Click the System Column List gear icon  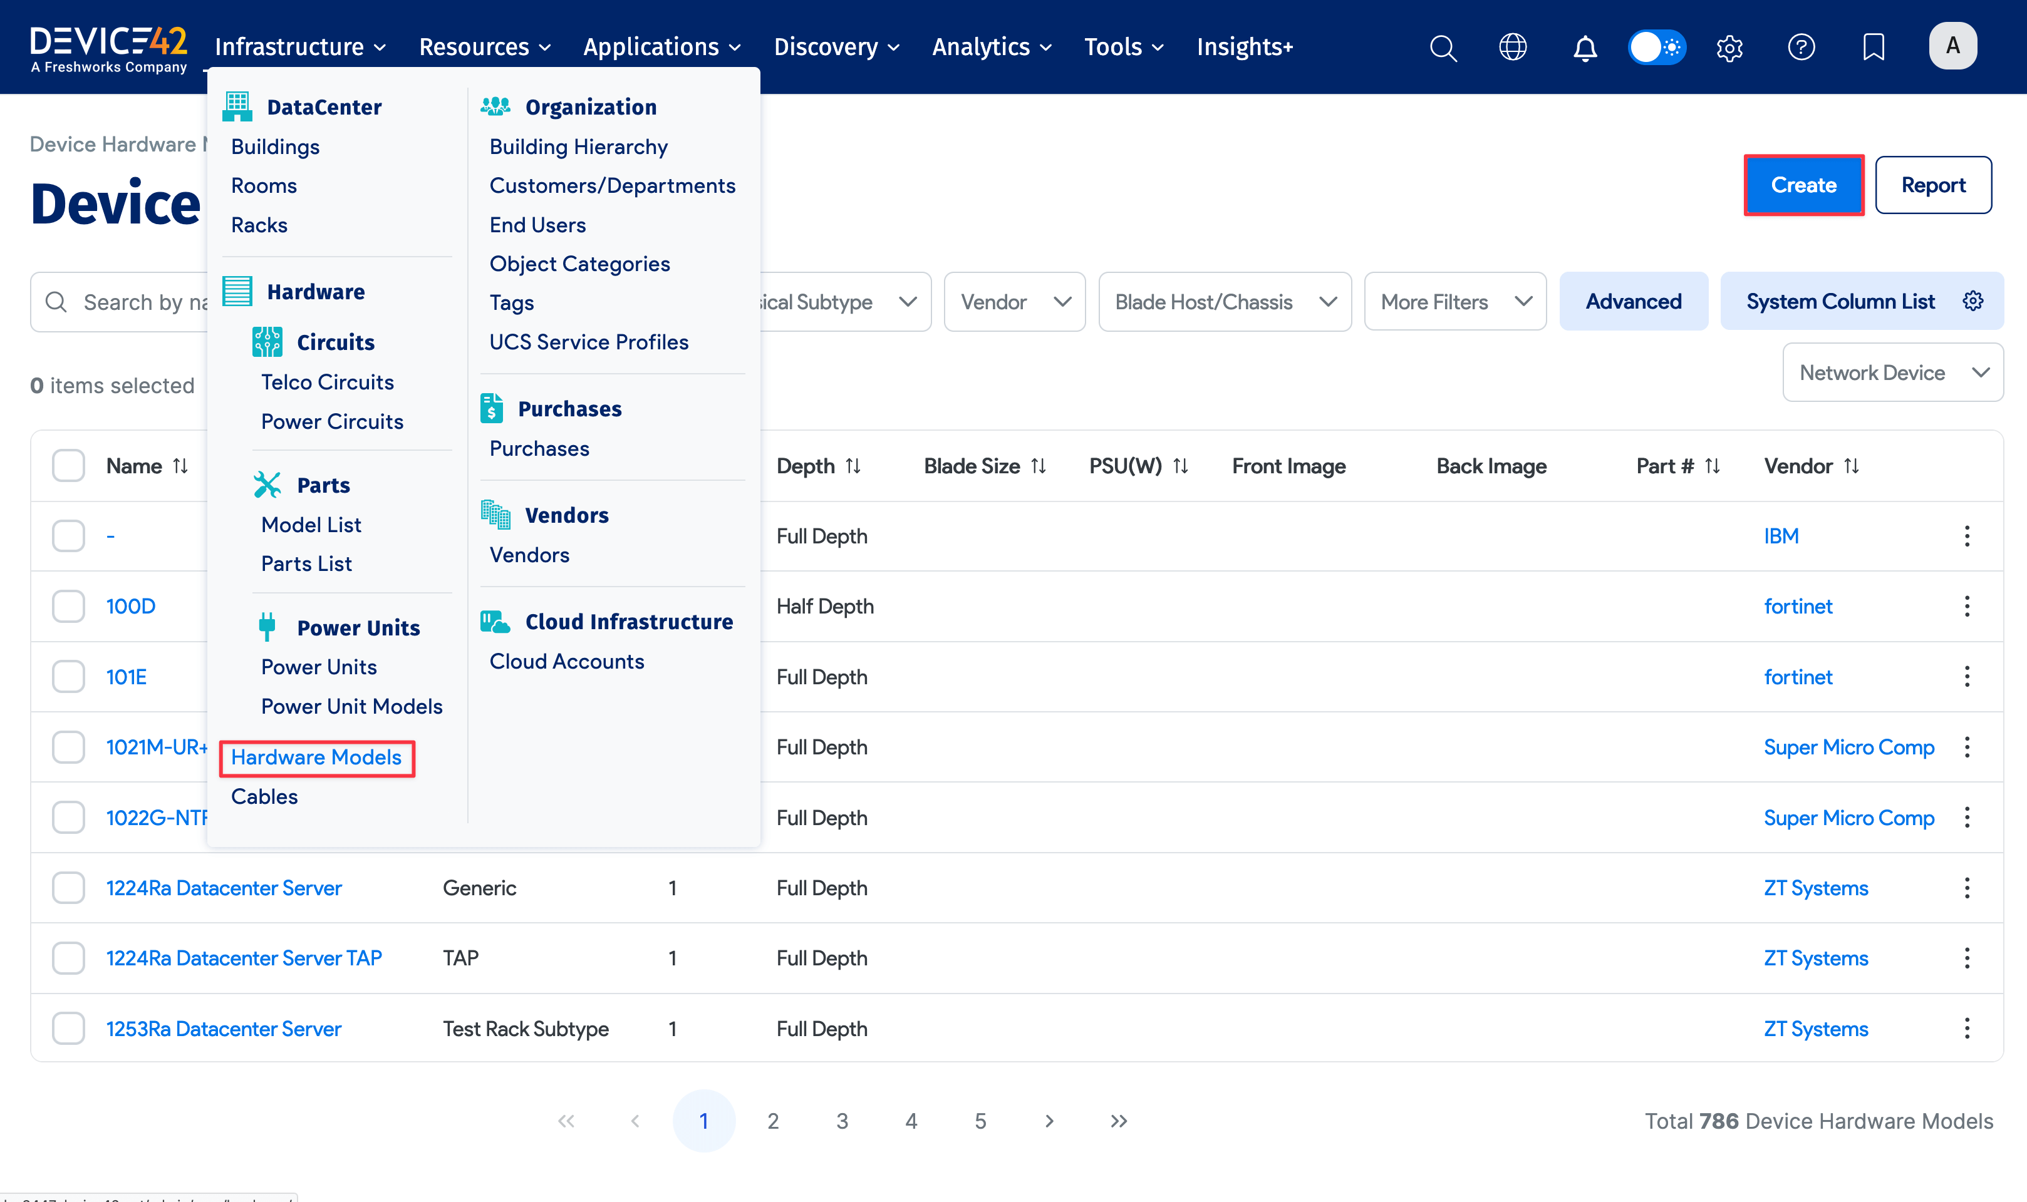pyautogui.click(x=1973, y=301)
